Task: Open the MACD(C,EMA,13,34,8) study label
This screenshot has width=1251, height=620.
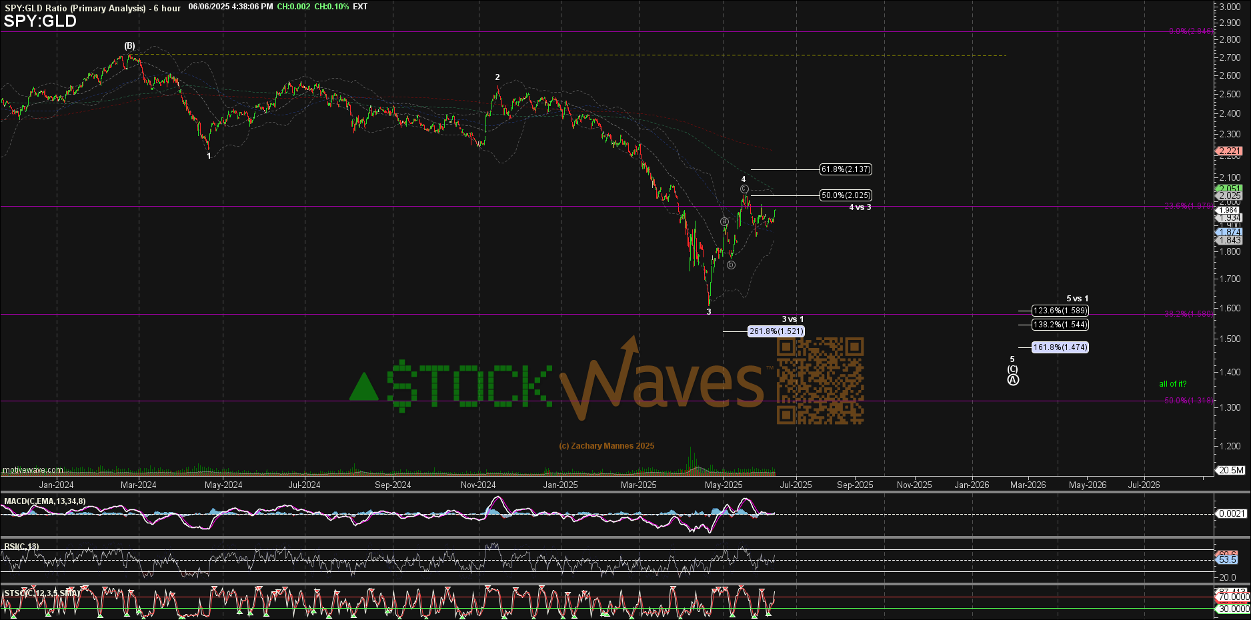Action: 45,501
